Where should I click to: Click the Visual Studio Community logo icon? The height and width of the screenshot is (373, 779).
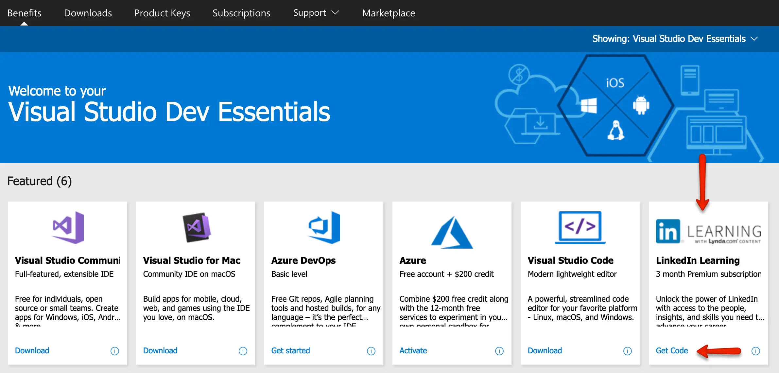pos(68,227)
